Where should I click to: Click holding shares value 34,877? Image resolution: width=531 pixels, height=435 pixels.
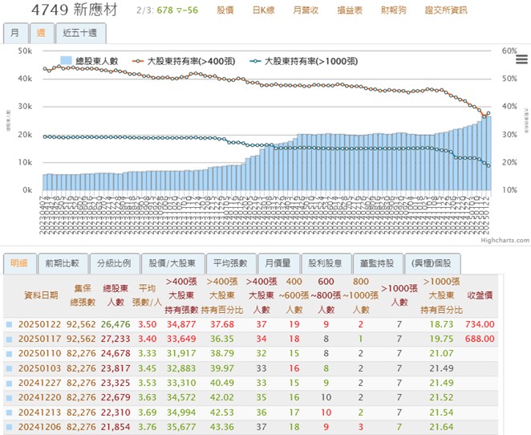(x=181, y=324)
